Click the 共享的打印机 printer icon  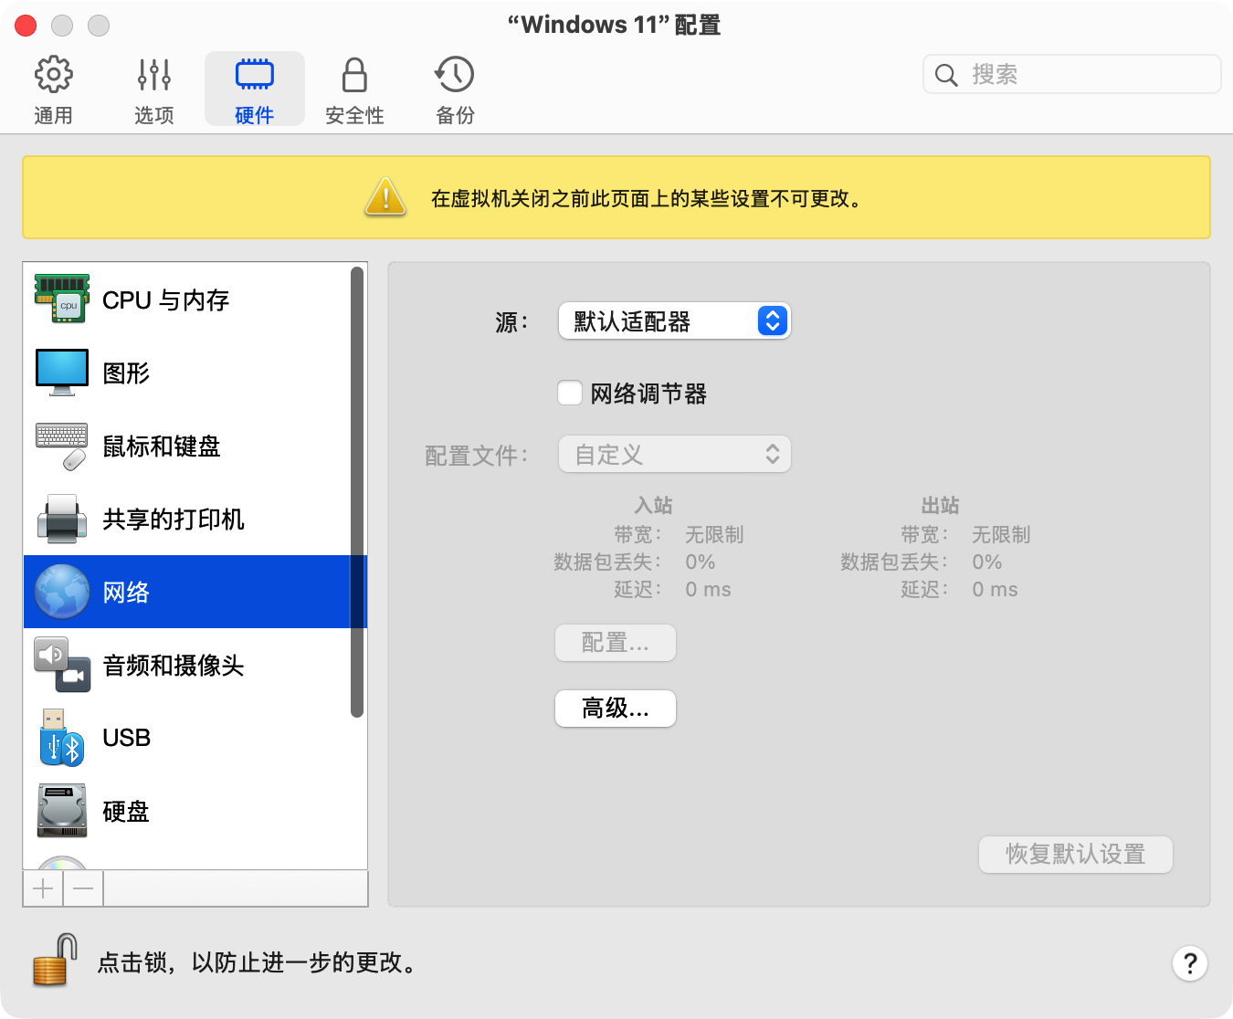click(62, 519)
